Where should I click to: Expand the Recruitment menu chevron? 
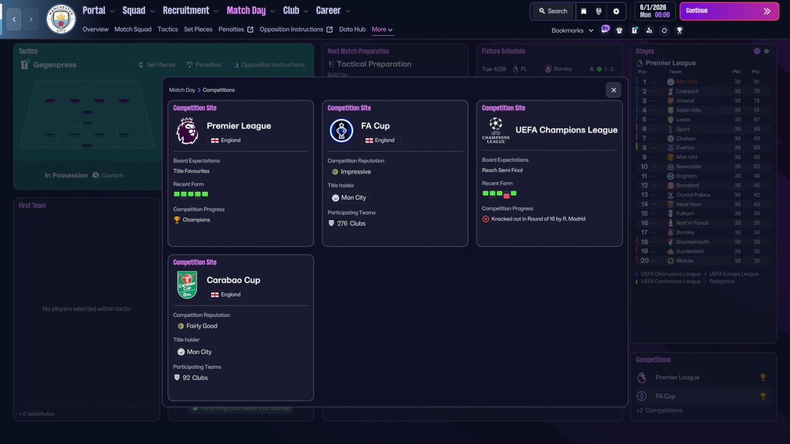215,11
